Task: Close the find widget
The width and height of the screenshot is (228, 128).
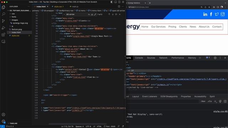Action: point(120,14)
